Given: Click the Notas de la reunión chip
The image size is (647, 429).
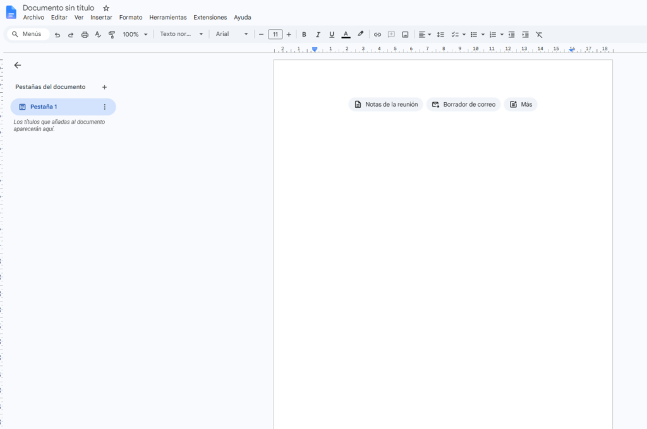Looking at the screenshot, I should pos(386,104).
